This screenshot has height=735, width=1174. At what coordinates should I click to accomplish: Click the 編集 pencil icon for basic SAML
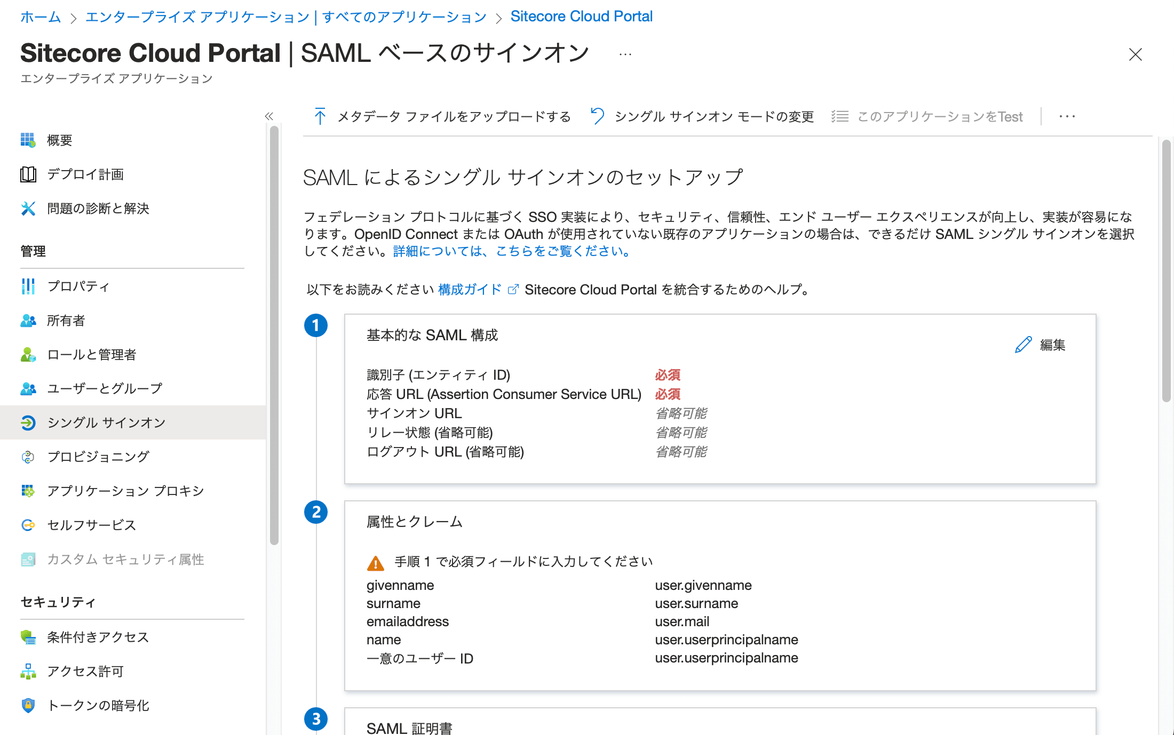coord(1023,345)
